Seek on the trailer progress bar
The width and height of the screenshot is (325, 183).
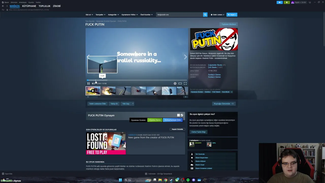pyautogui.click(x=137, y=80)
